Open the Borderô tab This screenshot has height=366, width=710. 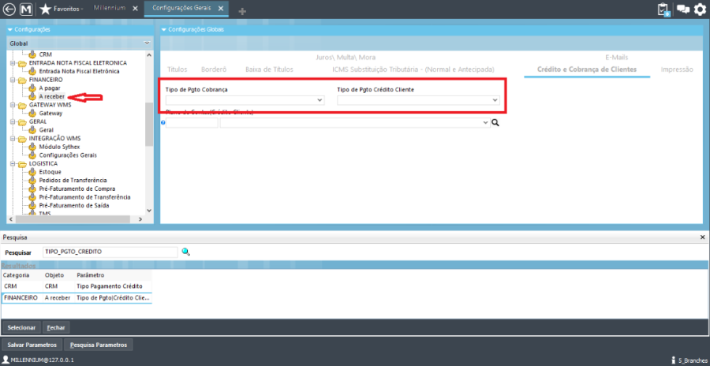tap(214, 69)
